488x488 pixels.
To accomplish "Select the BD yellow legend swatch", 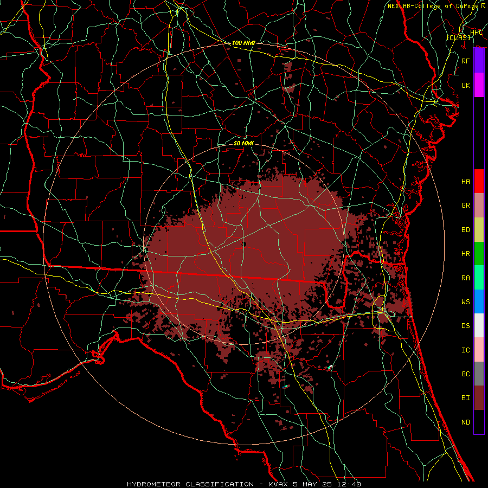I will point(479,229).
